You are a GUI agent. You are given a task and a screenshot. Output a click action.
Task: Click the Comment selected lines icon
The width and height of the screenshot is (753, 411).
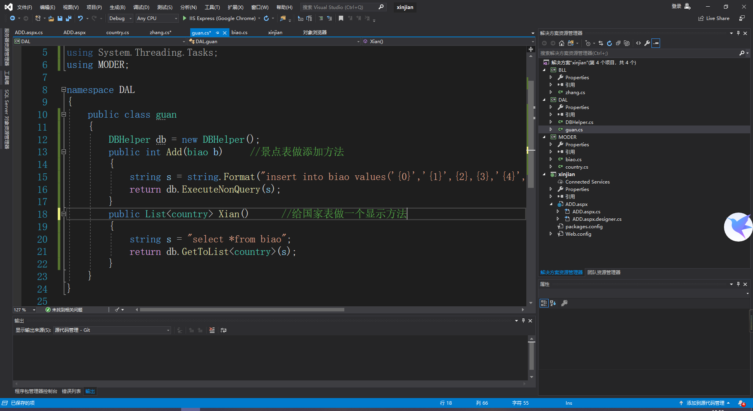coord(321,18)
